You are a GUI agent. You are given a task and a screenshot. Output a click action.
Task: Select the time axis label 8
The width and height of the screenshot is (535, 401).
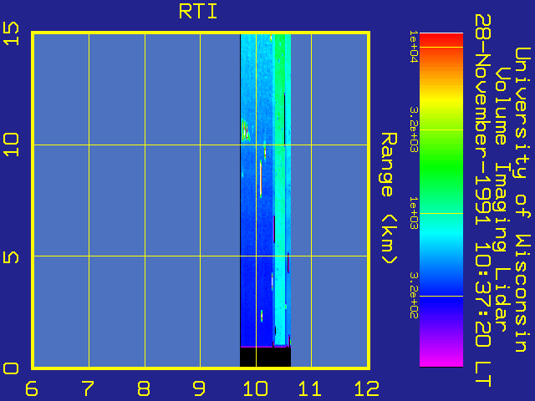point(144,388)
